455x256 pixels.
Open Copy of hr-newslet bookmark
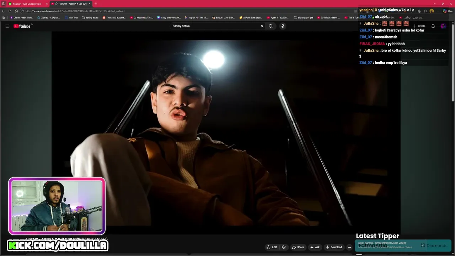(169, 17)
